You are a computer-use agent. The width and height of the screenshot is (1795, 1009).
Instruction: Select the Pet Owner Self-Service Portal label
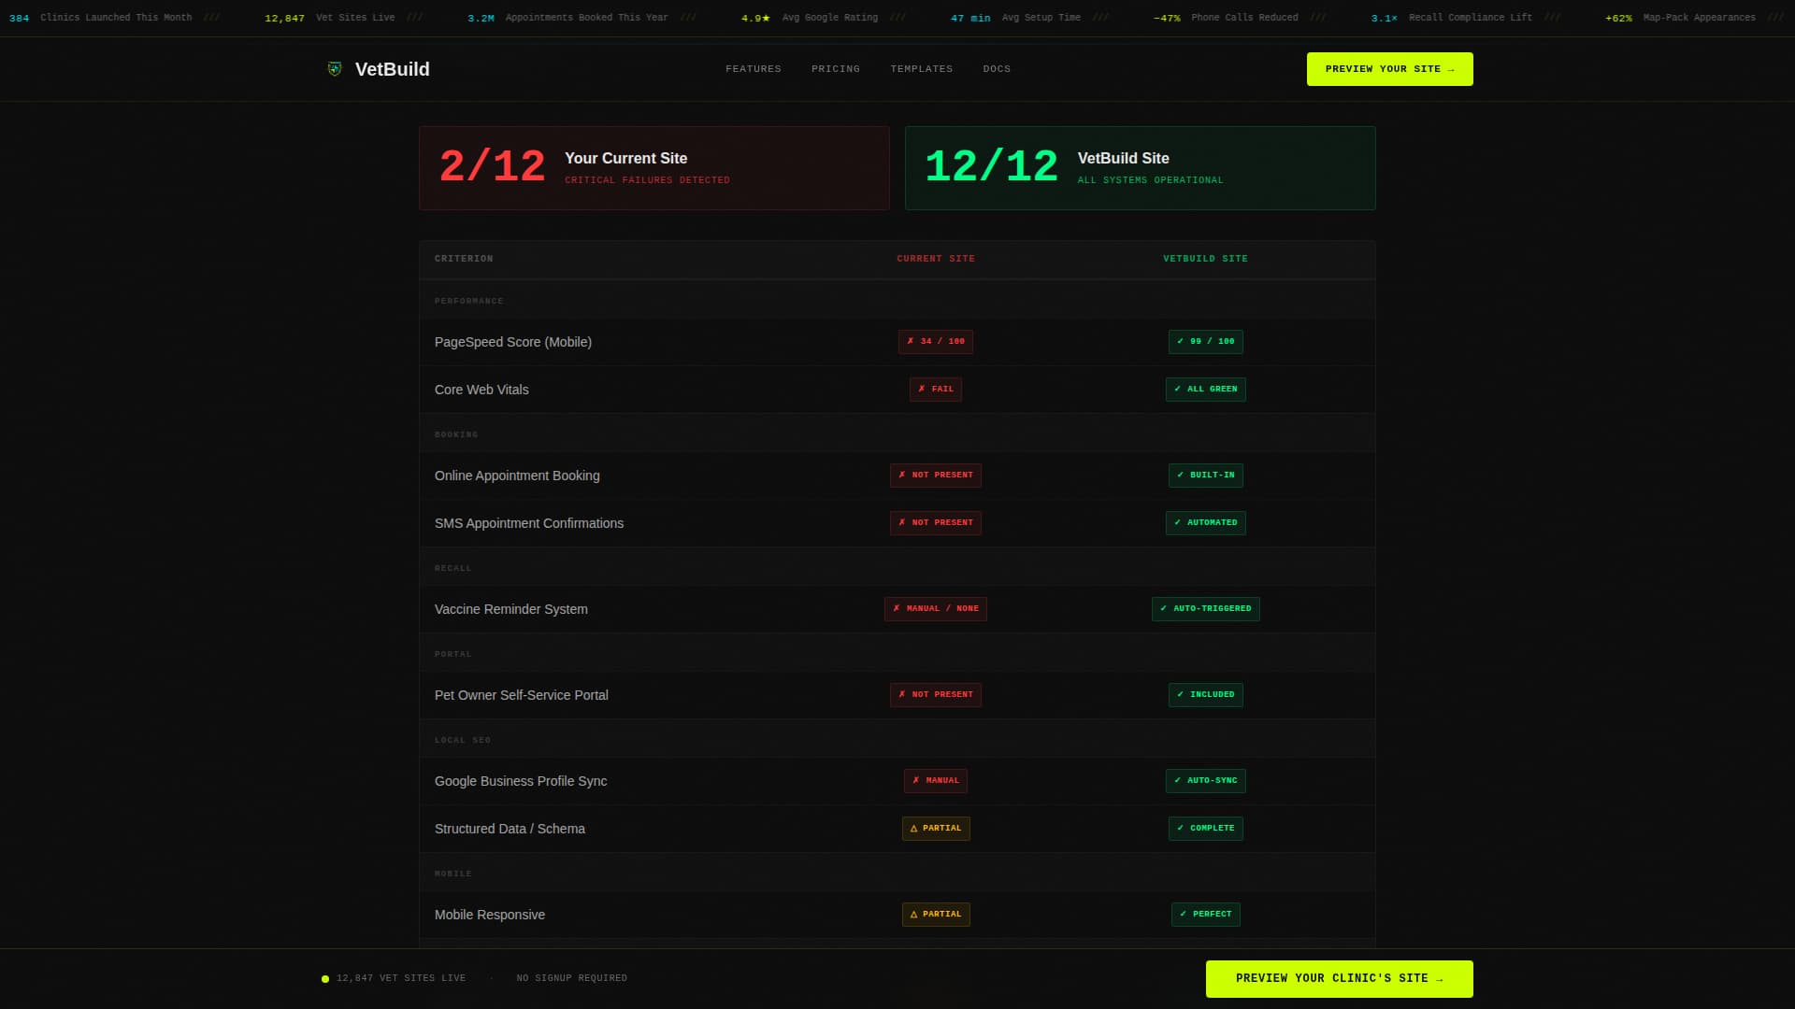(x=522, y=695)
